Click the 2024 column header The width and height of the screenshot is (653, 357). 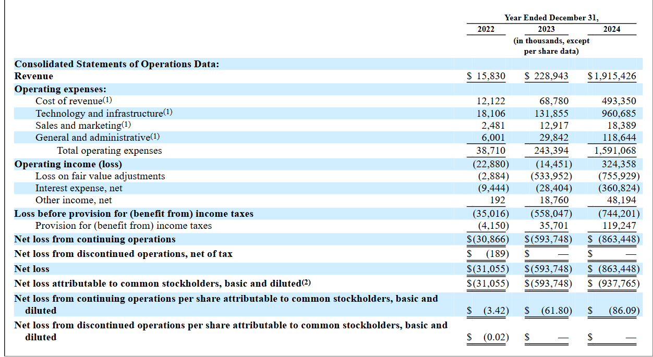pyautogui.click(x=612, y=29)
